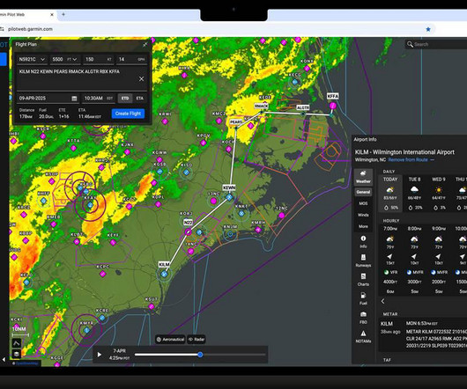This screenshot has width=467, height=389.
Task: Click the KNKT airport symbol
Action: 241,213
